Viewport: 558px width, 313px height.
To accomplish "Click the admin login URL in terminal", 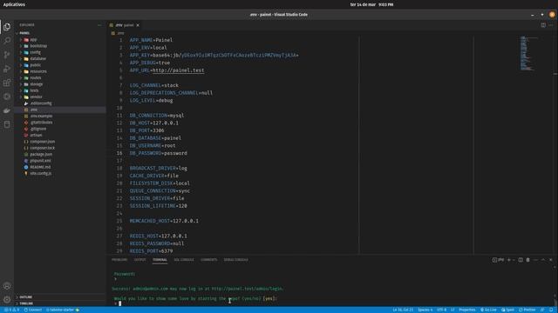I will 248,289.
